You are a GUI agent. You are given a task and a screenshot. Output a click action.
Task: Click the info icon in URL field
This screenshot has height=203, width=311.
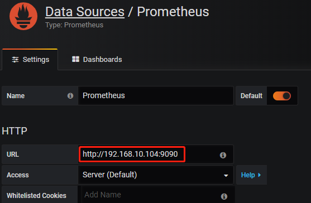click(x=223, y=155)
